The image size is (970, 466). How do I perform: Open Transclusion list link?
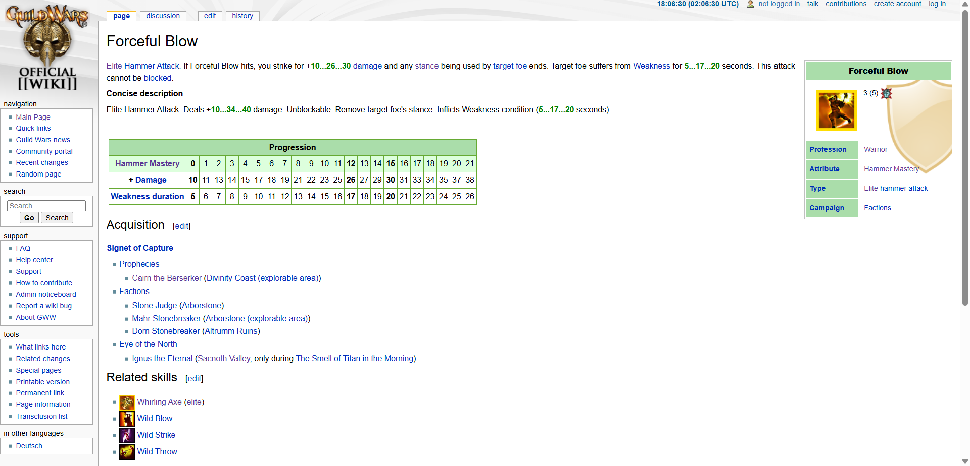point(41,416)
